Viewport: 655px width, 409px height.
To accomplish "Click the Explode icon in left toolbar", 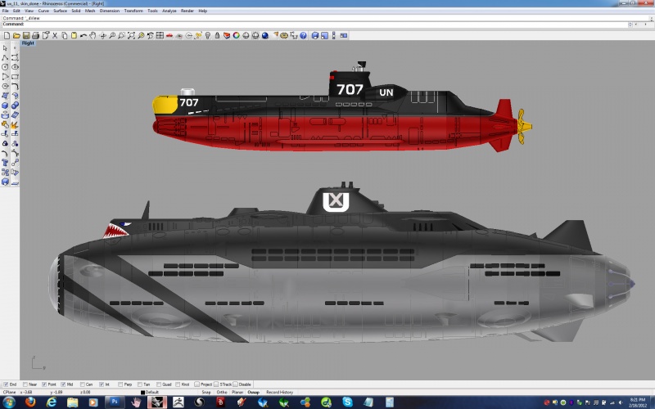I will point(15,124).
